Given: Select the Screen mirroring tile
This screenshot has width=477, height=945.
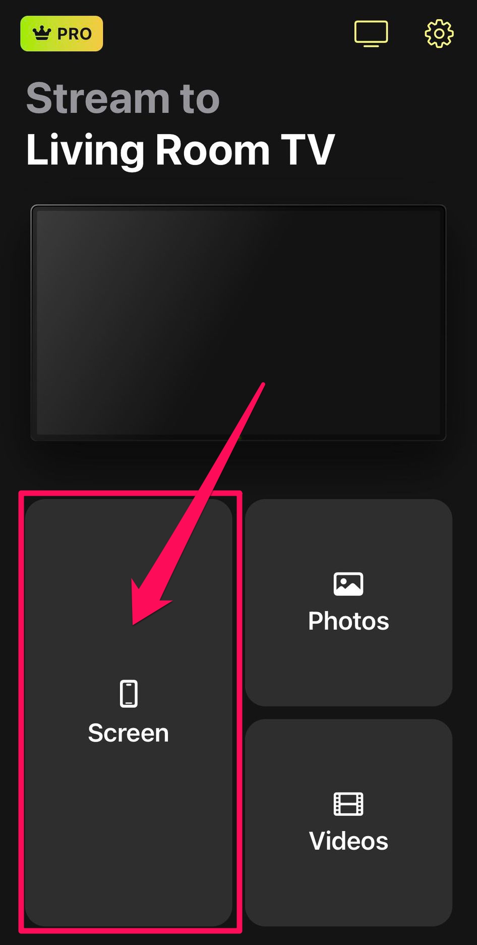Looking at the screenshot, I should tap(129, 713).
